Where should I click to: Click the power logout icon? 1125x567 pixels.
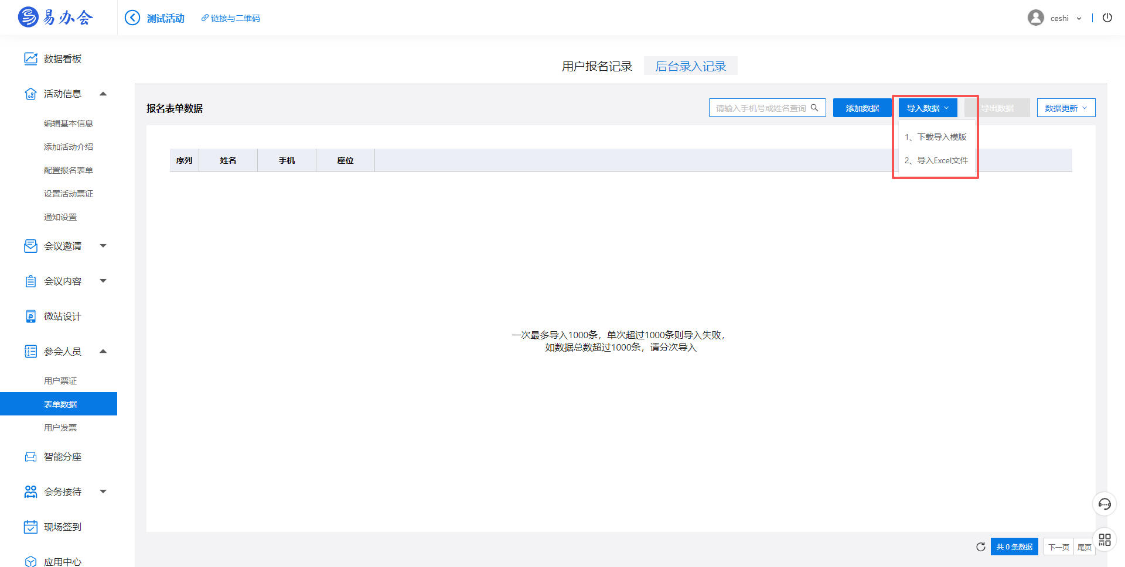(1107, 18)
